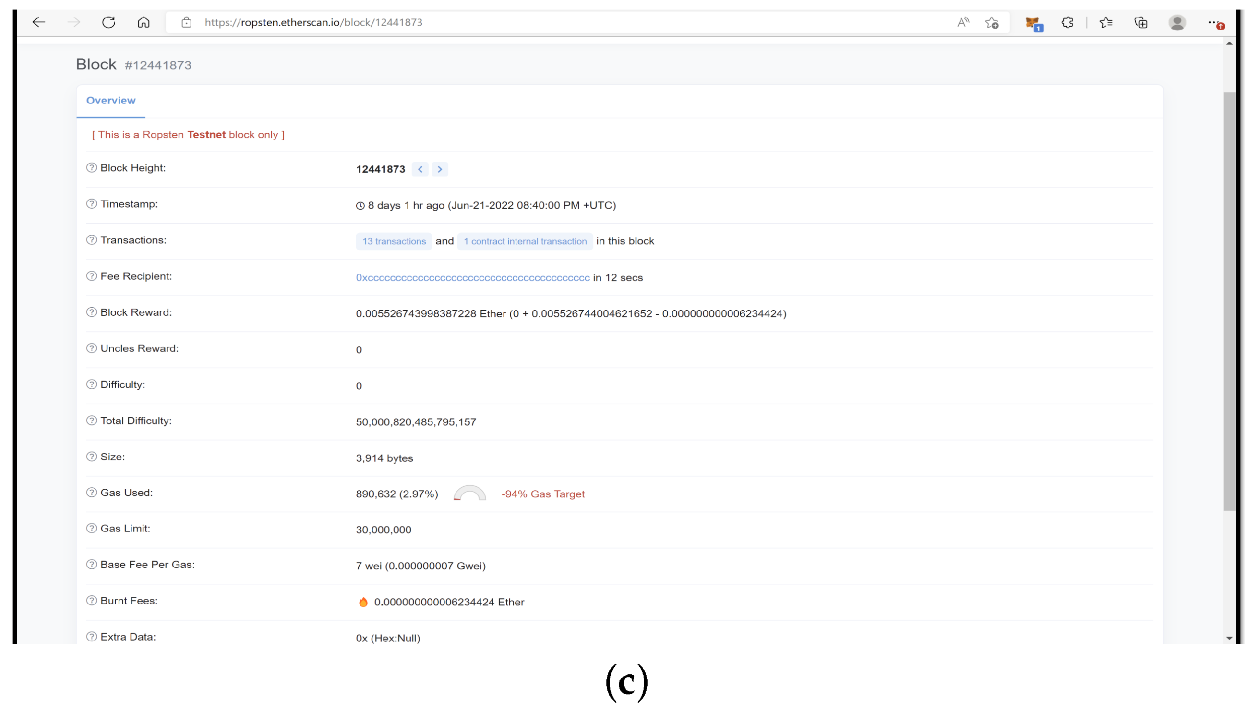Click help icon beside Burnt Fees
Screen dimensions: 1250x710
(91, 600)
